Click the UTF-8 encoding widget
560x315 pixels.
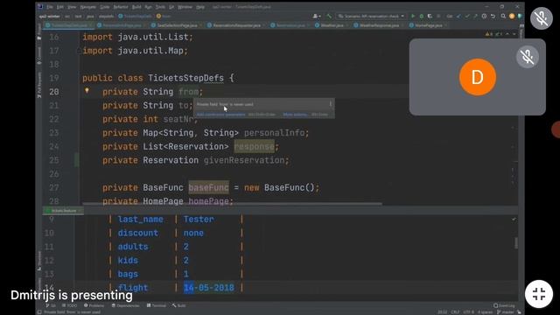[468, 312]
